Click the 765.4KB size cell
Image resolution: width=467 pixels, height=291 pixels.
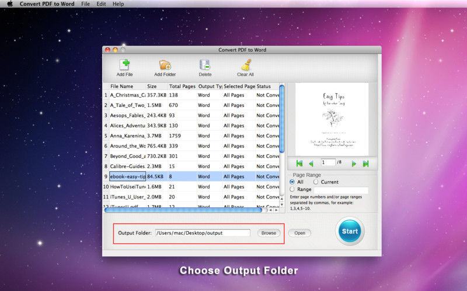157,146
